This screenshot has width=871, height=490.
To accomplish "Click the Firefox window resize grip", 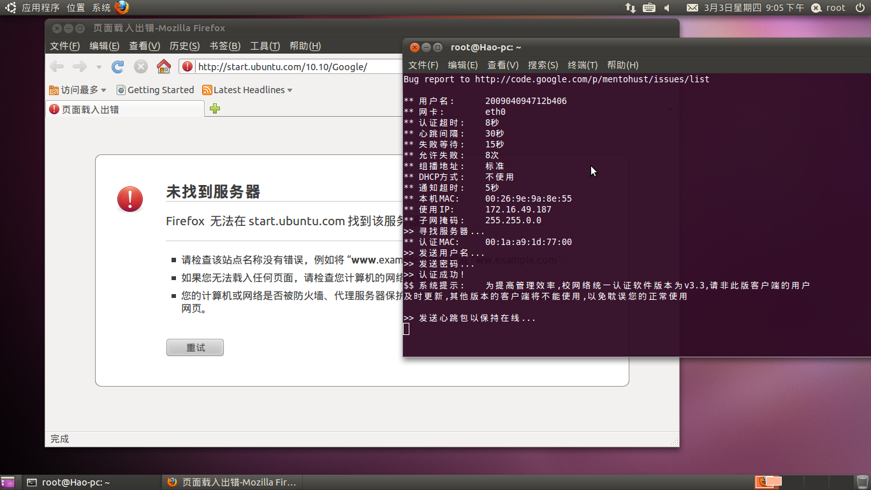I will (x=674, y=442).
